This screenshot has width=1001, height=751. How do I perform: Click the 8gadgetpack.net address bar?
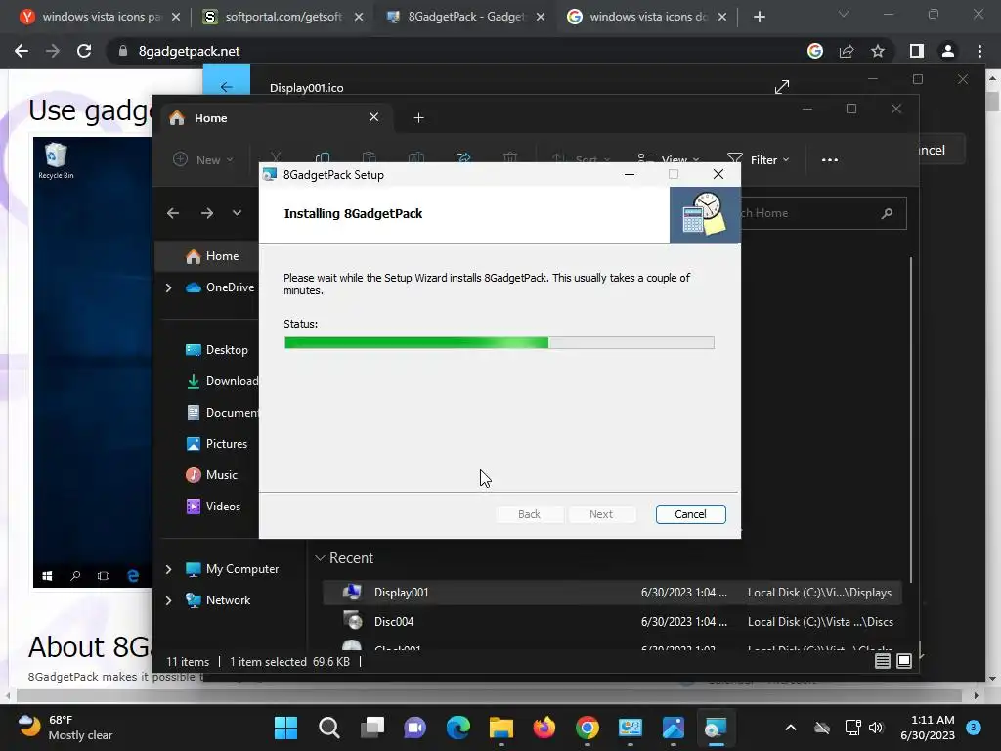tap(447, 51)
